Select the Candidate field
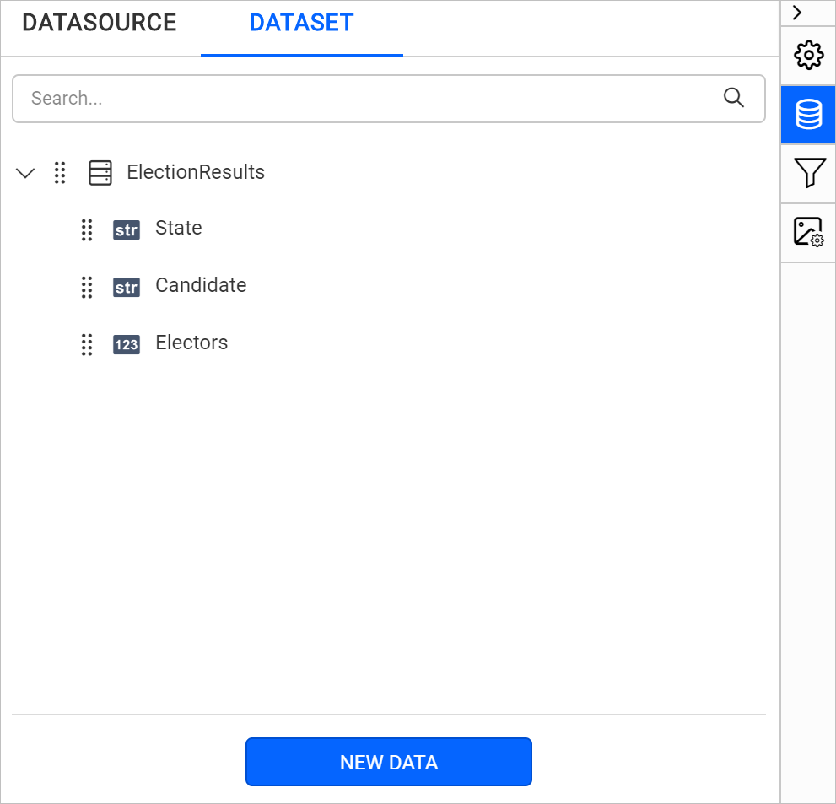The image size is (836, 804). pos(201,285)
